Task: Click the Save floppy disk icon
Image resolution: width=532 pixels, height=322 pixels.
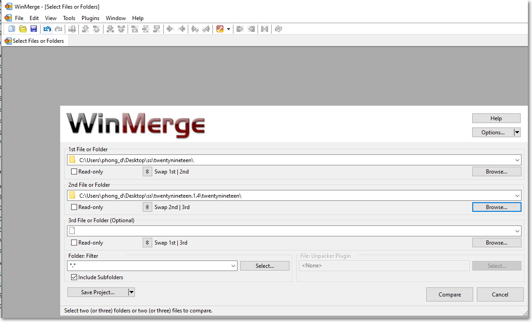Action: click(34, 29)
